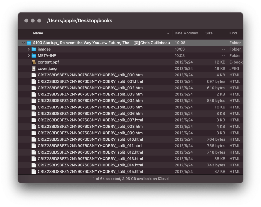Select the split_004.html file name
The height and width of the screenshot is (207, 261).
click(x=91, y=101)
